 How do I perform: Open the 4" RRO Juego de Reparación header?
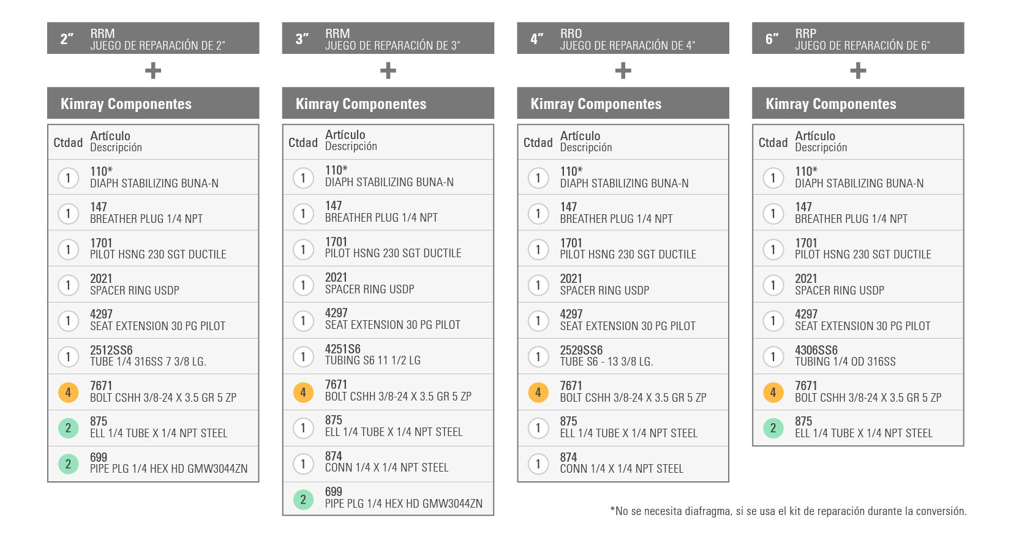[623, 39]
